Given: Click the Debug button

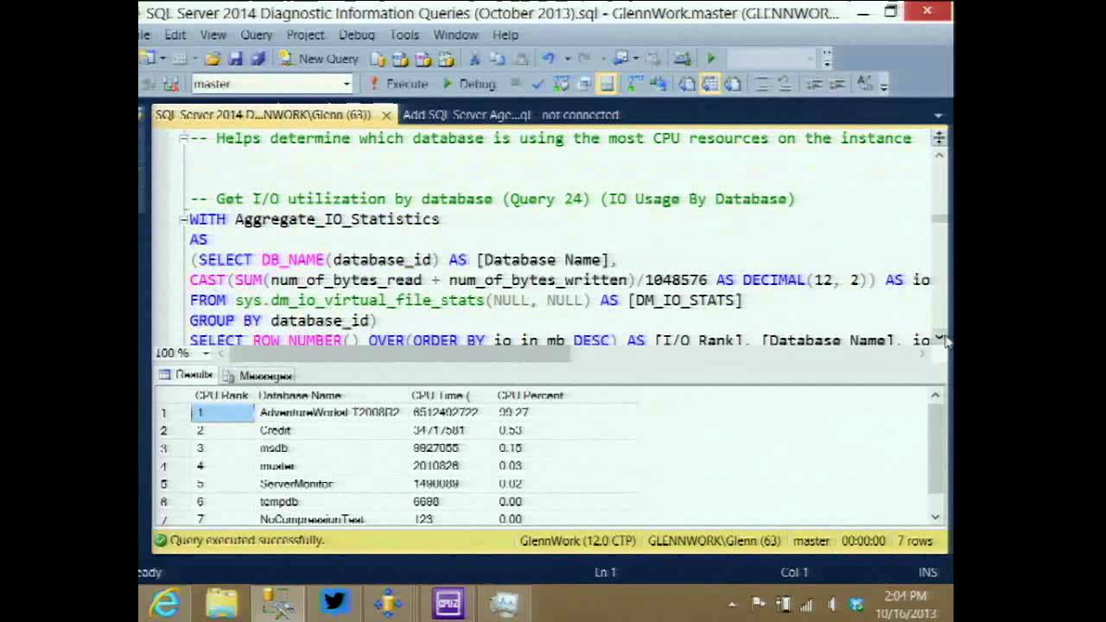Looking at the screenshot, I should (x=469, y=84).
